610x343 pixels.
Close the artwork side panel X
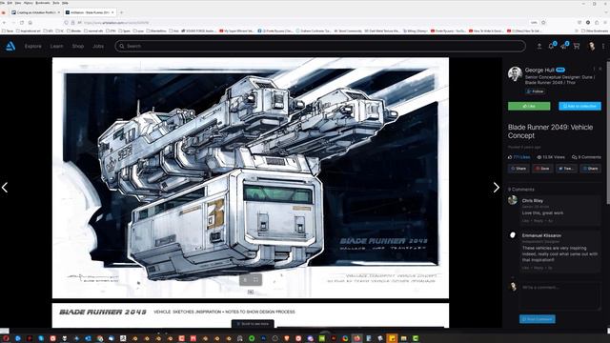(x=600, y=69)
